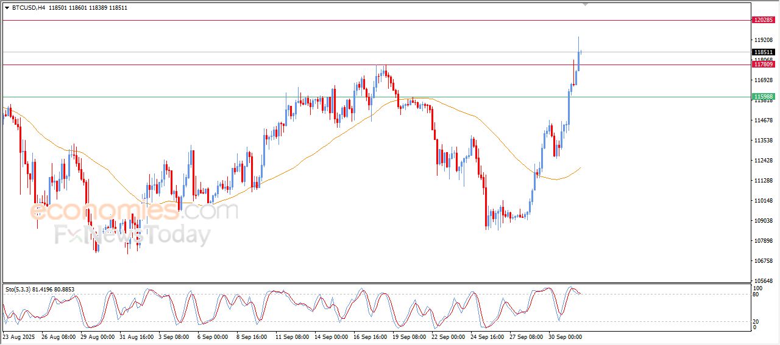
Task: Select the 120285 red price label
Action: tap(764, 20)
